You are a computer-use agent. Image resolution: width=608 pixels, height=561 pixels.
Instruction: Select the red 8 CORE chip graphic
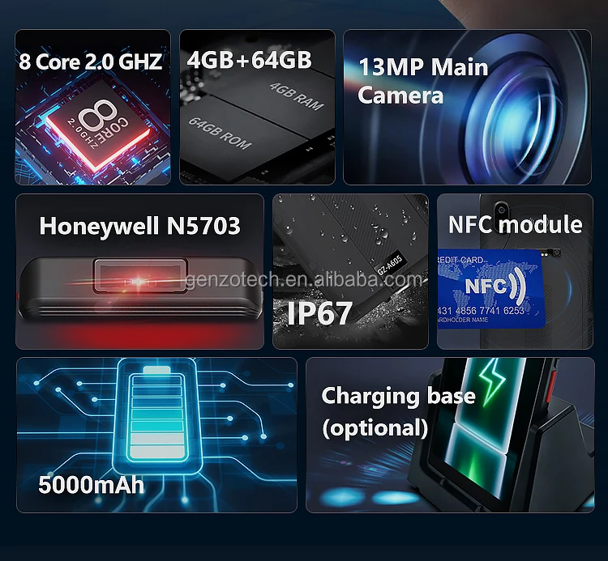(x=98, y=127)
